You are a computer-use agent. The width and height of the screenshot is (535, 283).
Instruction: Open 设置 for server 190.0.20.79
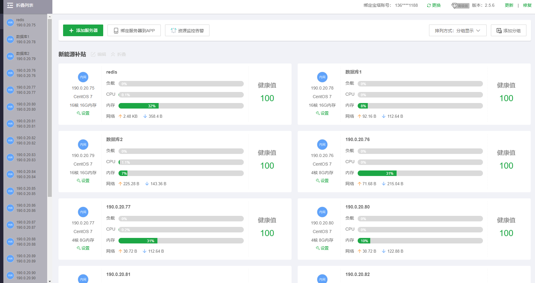83,181
